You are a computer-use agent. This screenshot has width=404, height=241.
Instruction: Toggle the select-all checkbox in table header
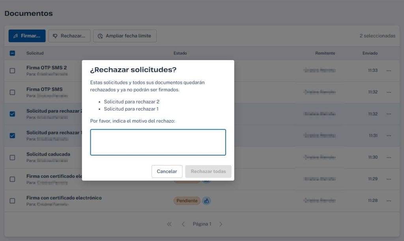(x=12, y=53)
